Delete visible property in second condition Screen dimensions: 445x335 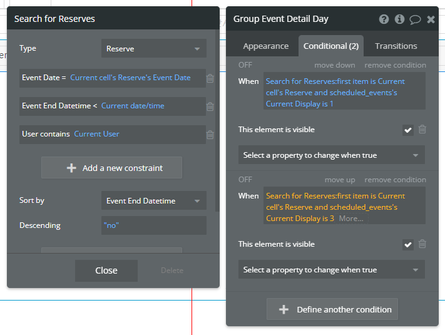point(422,244)
